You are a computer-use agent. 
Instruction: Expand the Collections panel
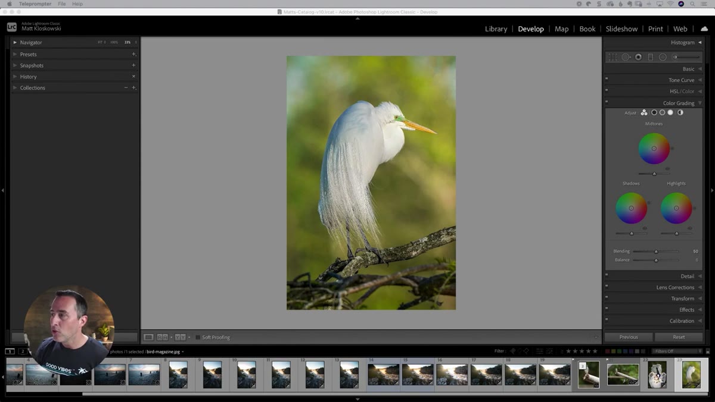coord(15,87)
